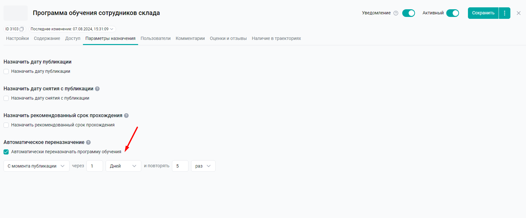
Task: Click help icon for Назначить дату снятия с публикации
Action: tap(97, 89)
